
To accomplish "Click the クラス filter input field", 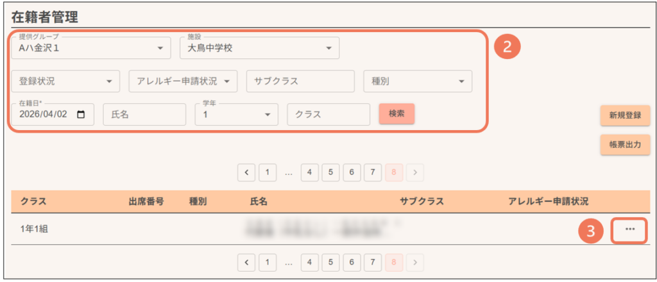I will pos(328,115).
